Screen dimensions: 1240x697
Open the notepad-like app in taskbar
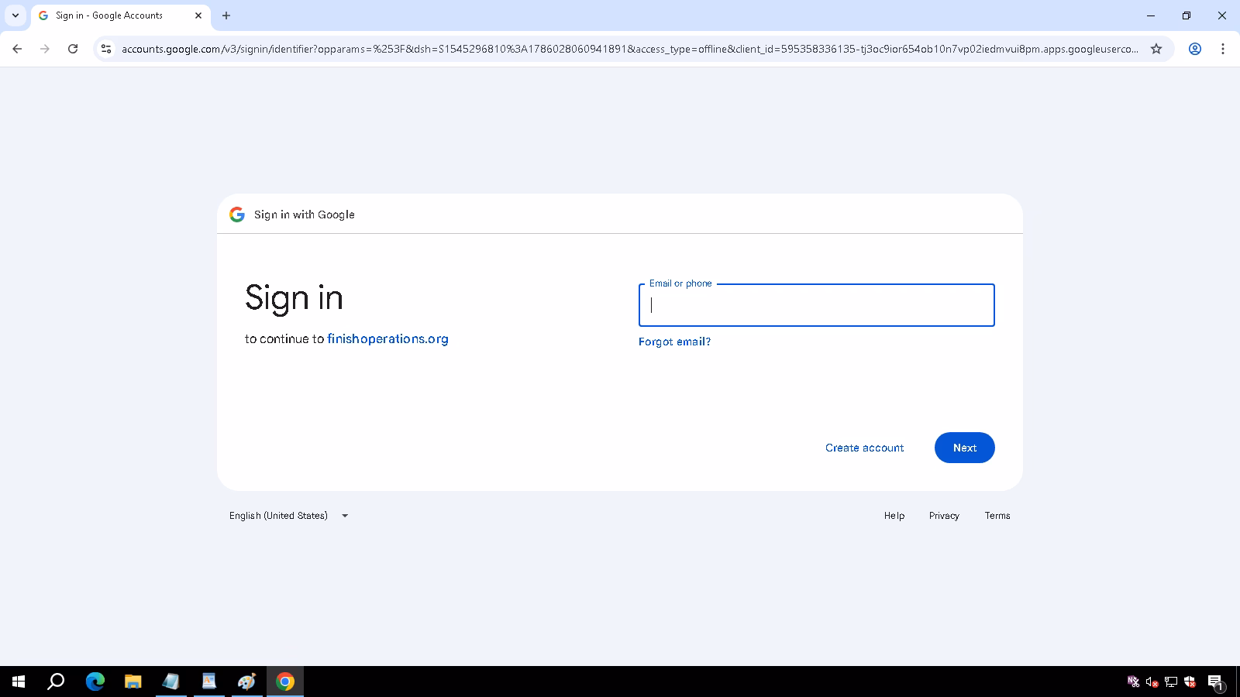171,682
